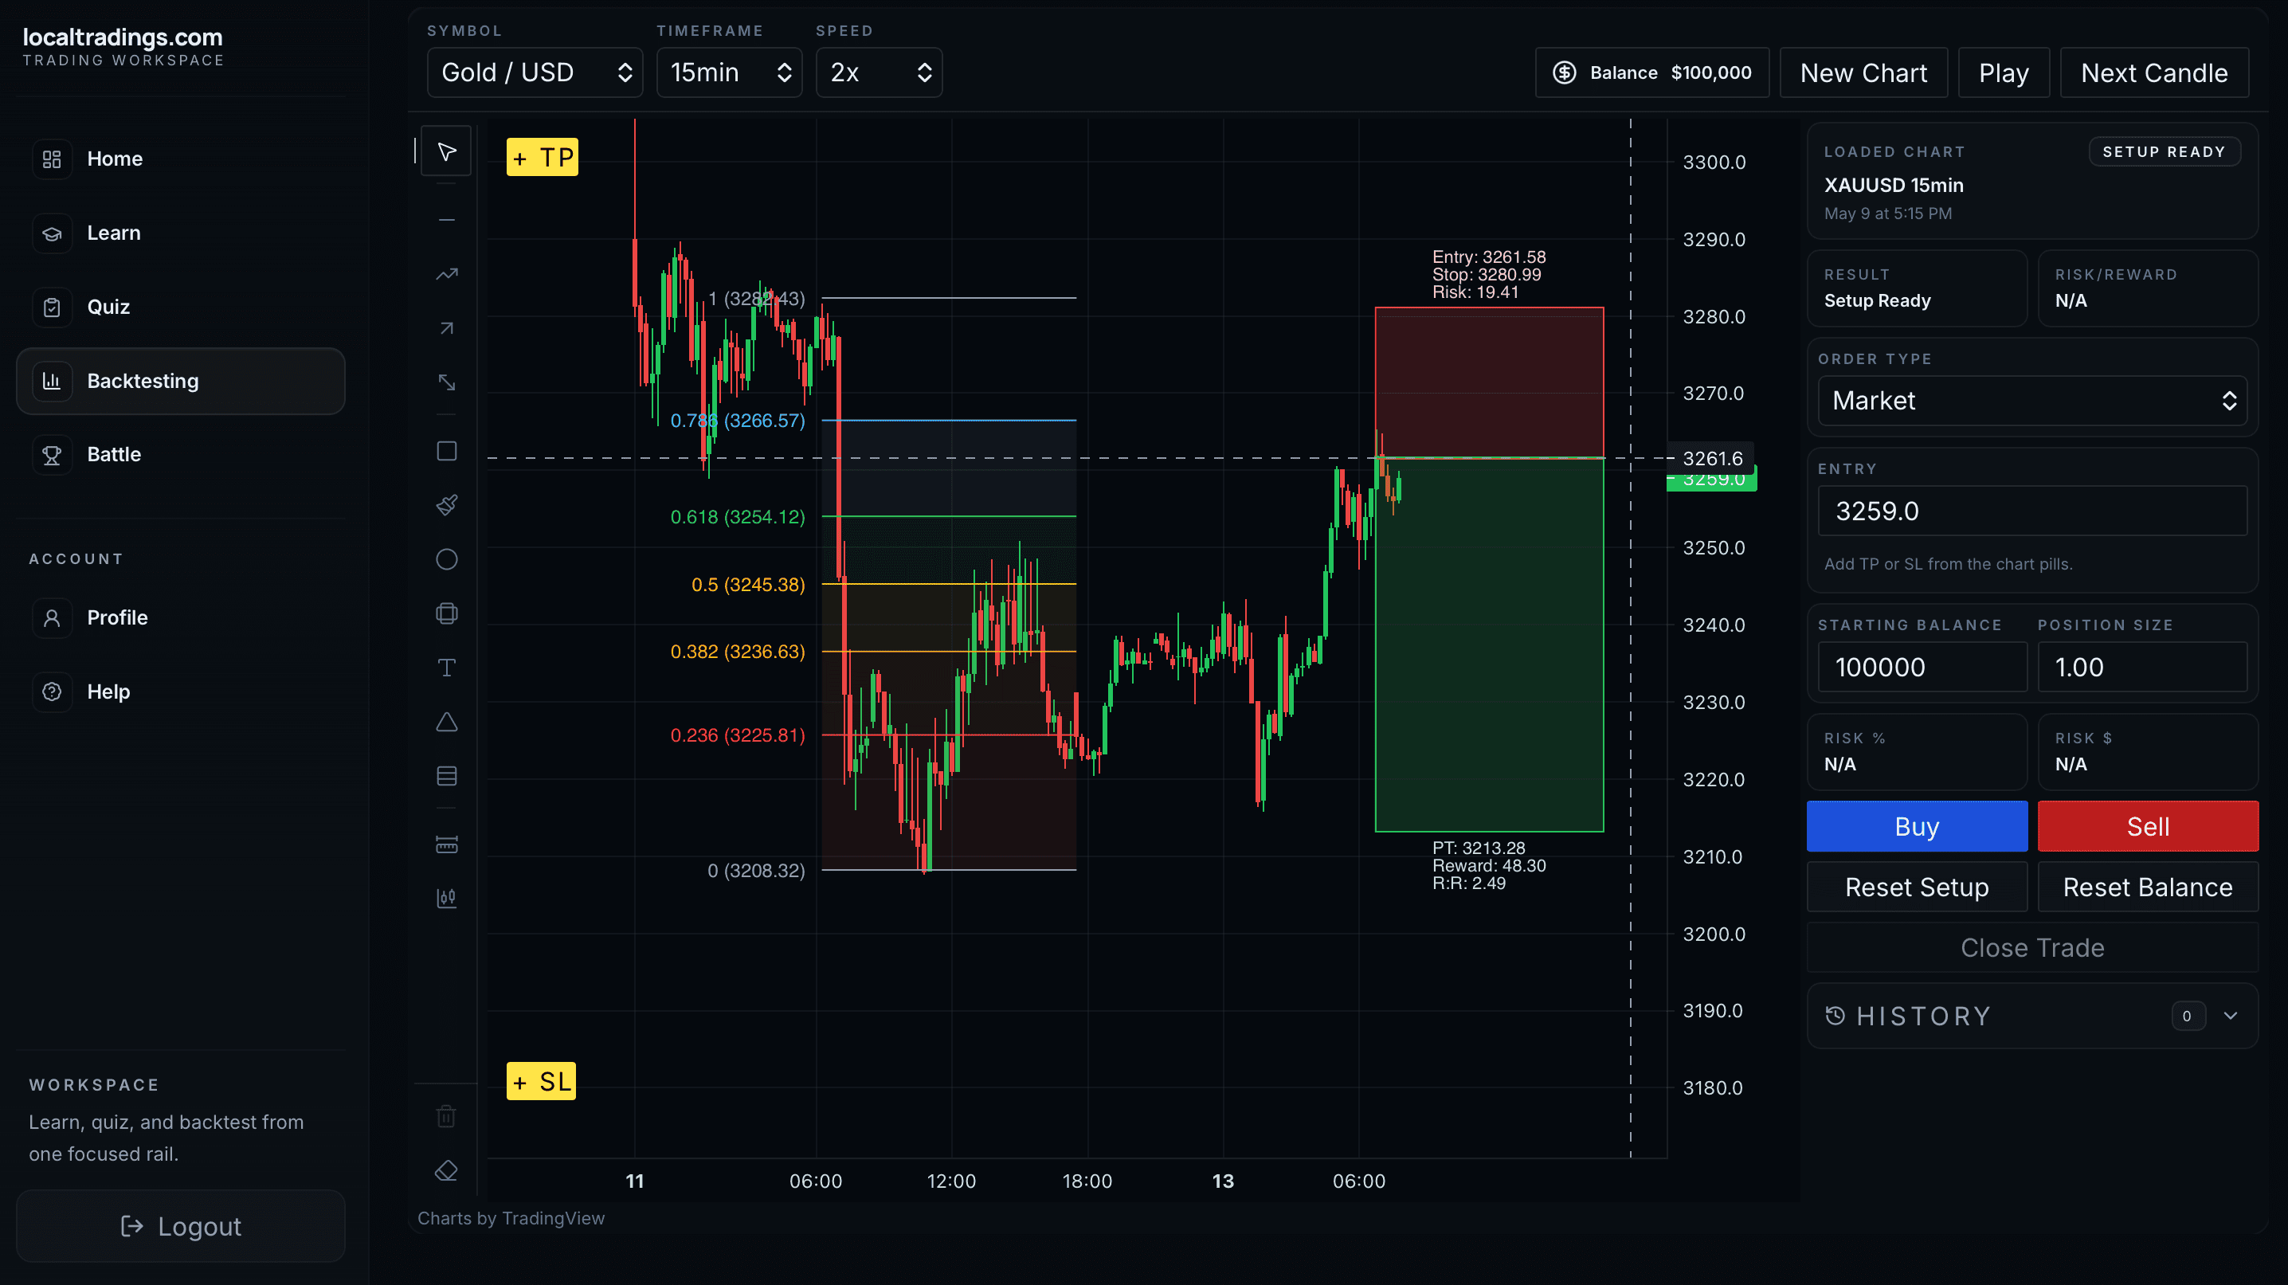Select the circle drawing tool
Image resolution: width=2288 pixels, height=1285 pixels.
click(x=446, y=558)
